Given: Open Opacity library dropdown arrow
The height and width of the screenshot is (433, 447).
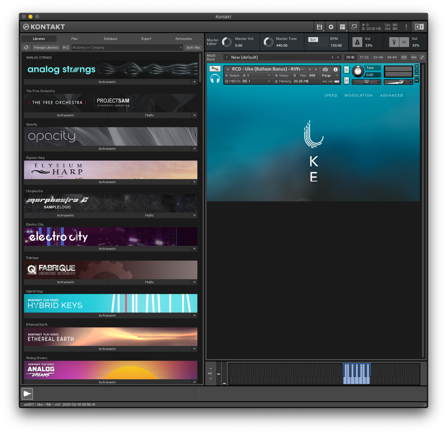Looking at the screenshot, I should tap(194, 149).
